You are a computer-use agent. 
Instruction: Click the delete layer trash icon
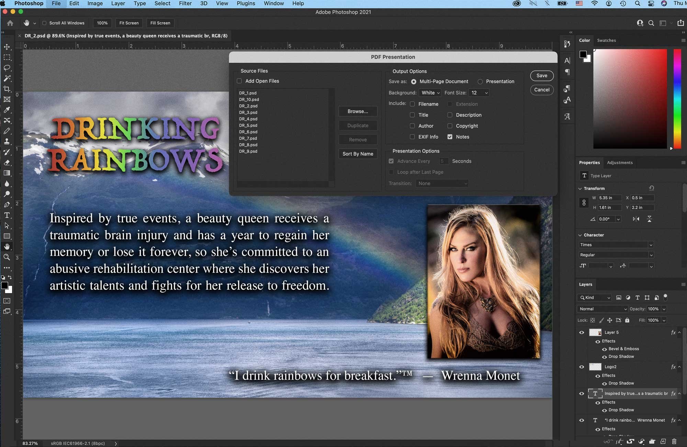click(674, 442)
